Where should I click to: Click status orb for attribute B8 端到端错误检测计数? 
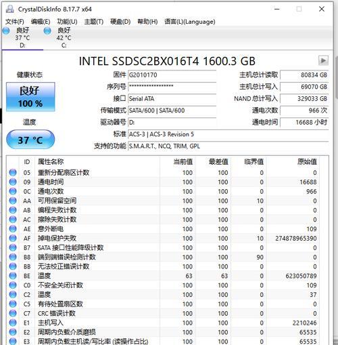[x=13, y=257]
